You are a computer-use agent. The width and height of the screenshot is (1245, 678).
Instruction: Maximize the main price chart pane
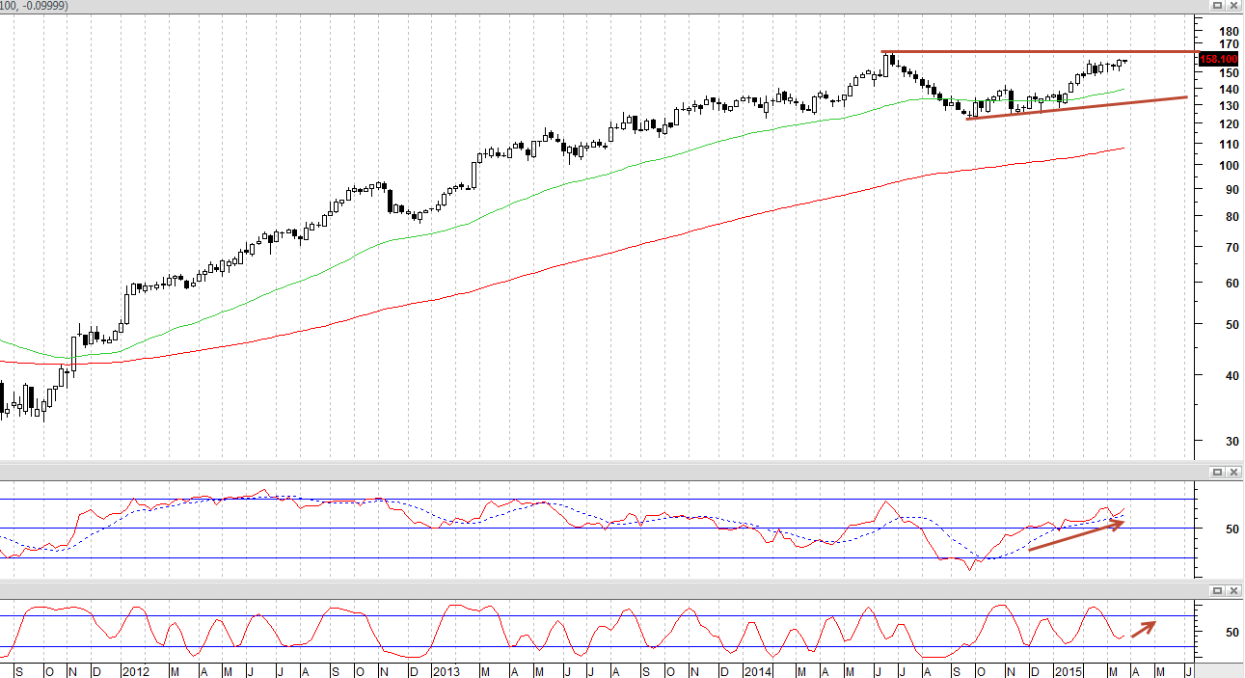pyautogui.click(x=1218, y=7)
